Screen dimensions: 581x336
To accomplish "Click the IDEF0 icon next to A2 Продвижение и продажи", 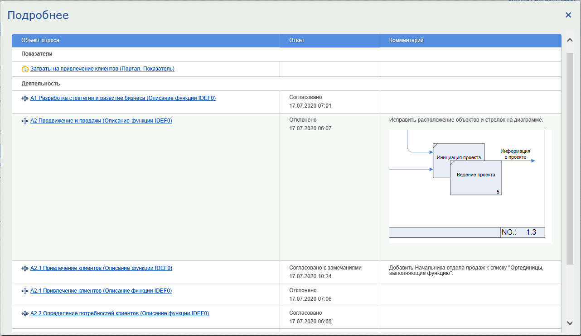I will (25, 121).
